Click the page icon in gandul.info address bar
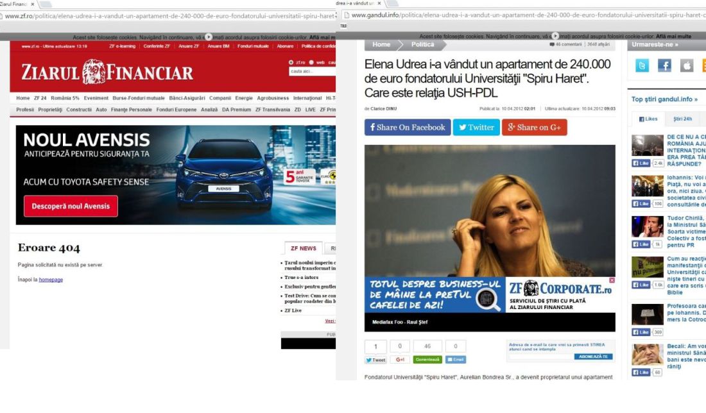The image size is (706, 413). click(346, 15)
